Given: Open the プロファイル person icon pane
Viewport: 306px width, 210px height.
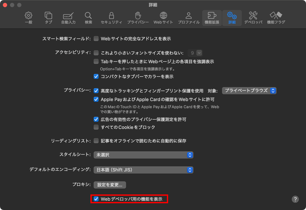Looking at the screenshot, I should click(x=189, y=18).
